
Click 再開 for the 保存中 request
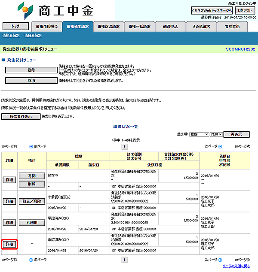tap(32, 176)
